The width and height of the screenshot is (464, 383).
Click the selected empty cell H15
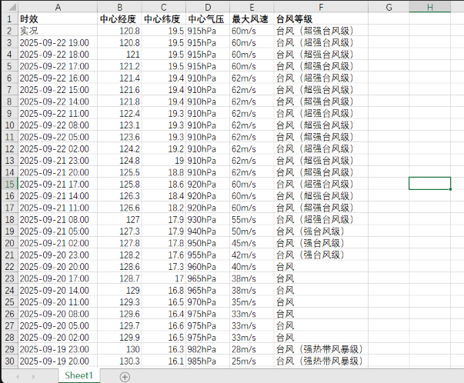(430, 184)
